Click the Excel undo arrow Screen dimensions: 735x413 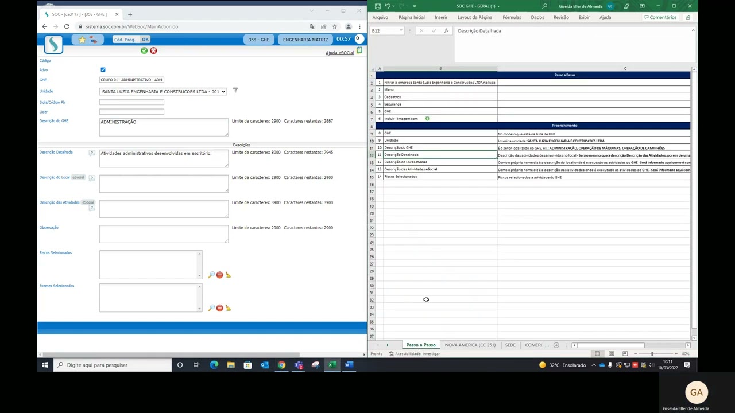388,6
